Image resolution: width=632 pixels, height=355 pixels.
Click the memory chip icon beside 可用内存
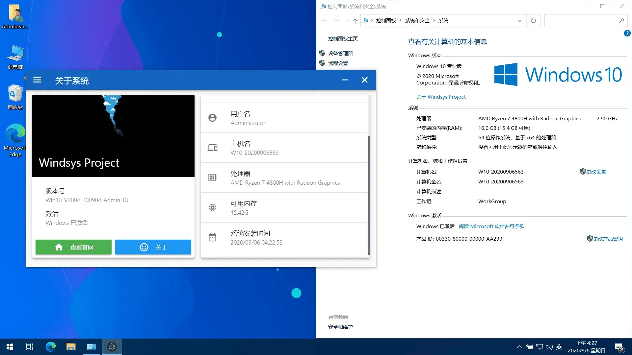coord(212,207)
